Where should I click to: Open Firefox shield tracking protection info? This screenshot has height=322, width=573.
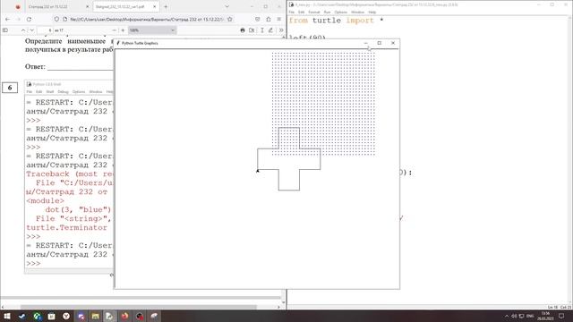(x=56, y=19)
